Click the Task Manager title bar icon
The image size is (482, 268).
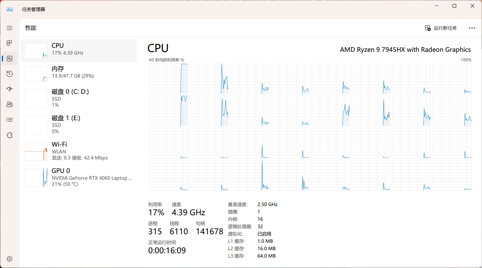10,9
